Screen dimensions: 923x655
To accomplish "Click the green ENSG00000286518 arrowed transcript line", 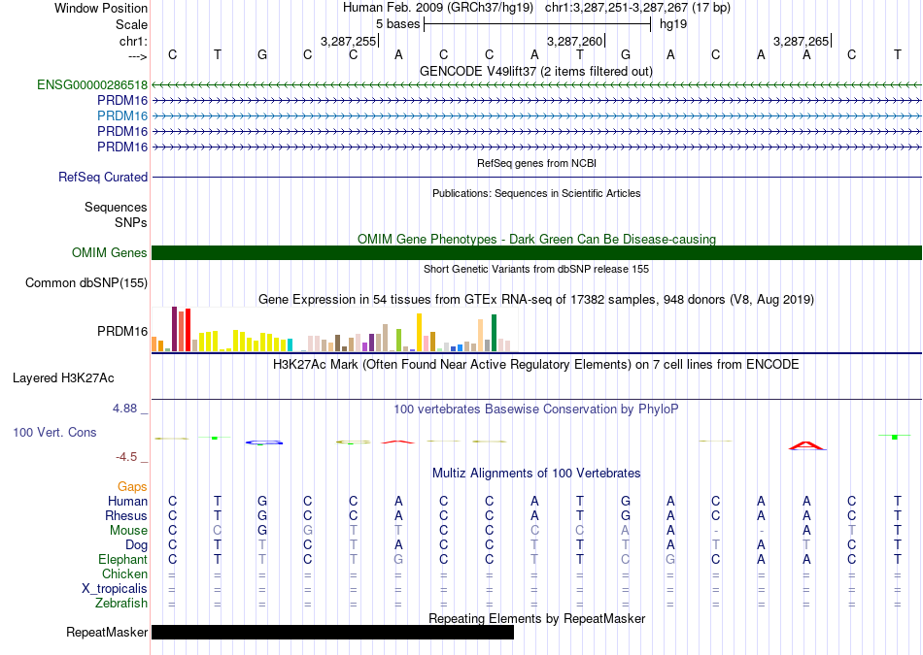I will [537, 85].
